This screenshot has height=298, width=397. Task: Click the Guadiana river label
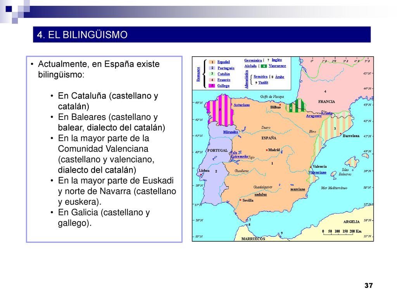click(242, 171)
